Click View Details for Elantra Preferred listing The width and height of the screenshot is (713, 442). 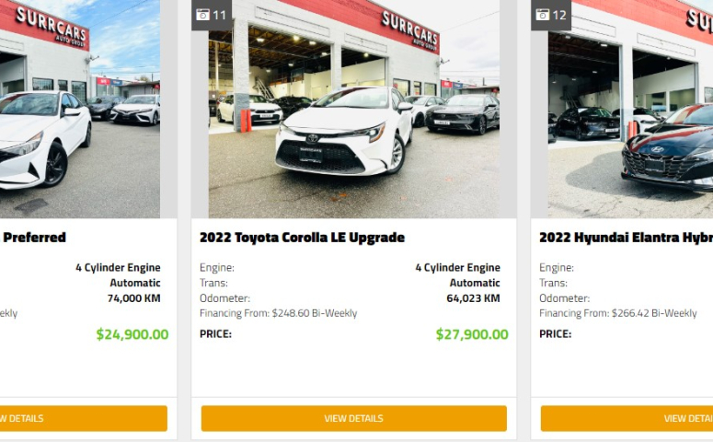(84, 418)
